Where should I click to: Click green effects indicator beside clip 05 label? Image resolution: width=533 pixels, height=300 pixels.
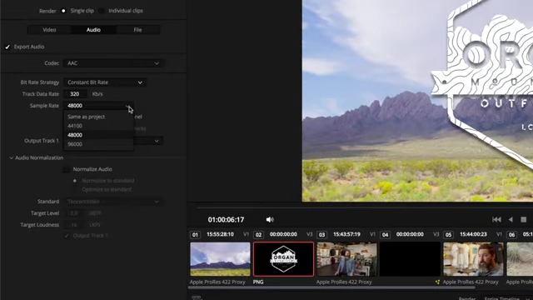pyautogui.click(x=437, y=282)
